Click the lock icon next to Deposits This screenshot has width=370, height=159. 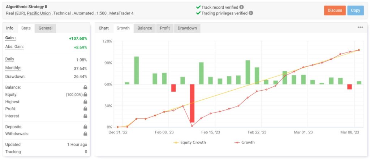pyautogui.click(x=85, y=127)
